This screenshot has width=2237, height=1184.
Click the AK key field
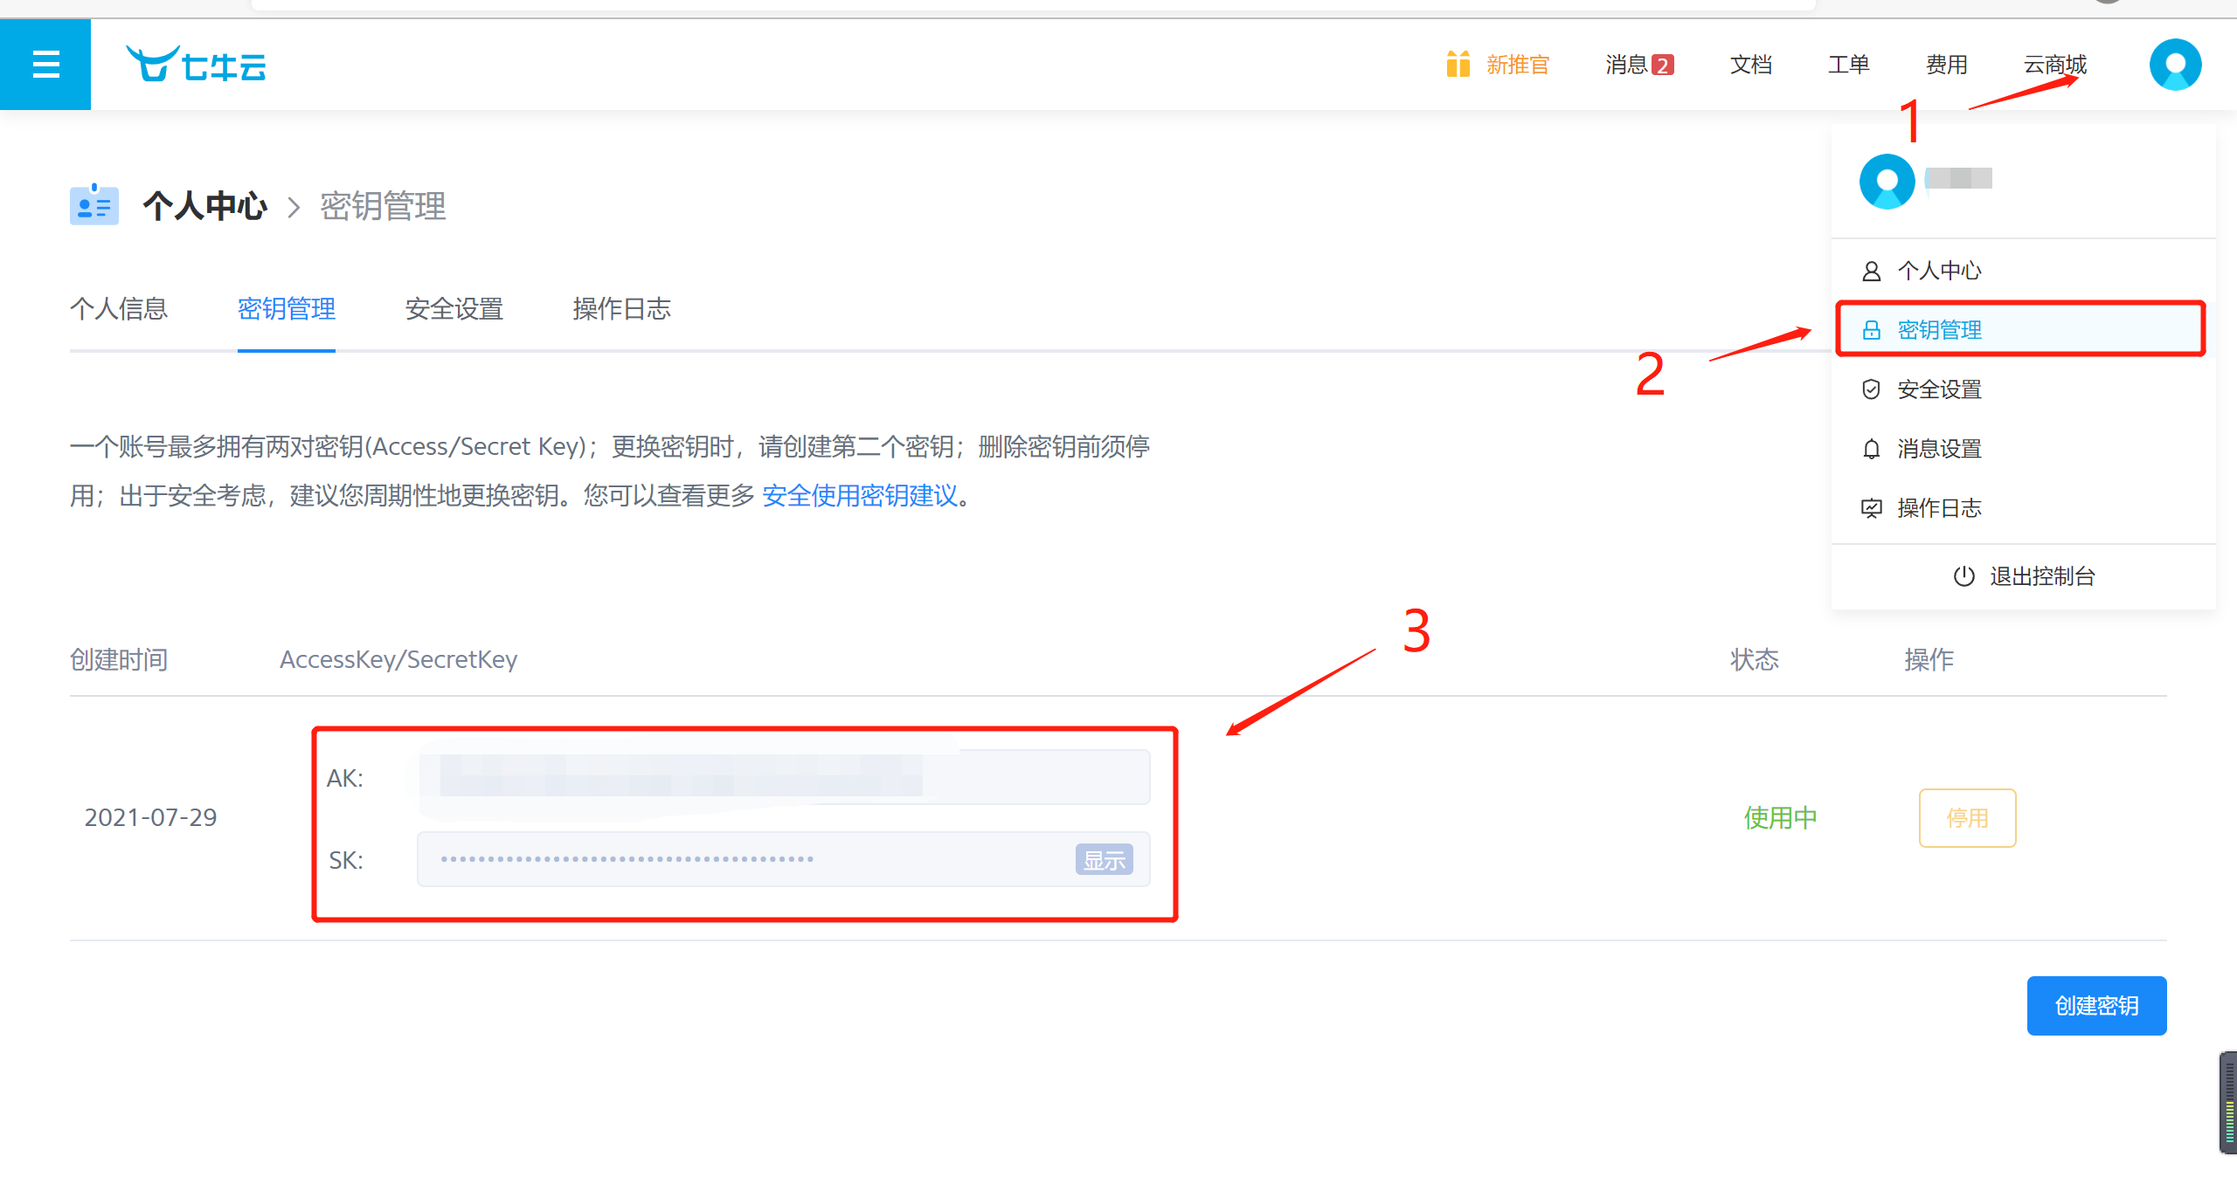(784, 776)
